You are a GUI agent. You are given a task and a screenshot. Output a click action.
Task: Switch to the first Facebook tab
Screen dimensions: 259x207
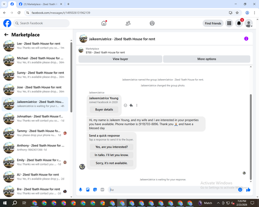pyautogui.click(x=12, y=4)
